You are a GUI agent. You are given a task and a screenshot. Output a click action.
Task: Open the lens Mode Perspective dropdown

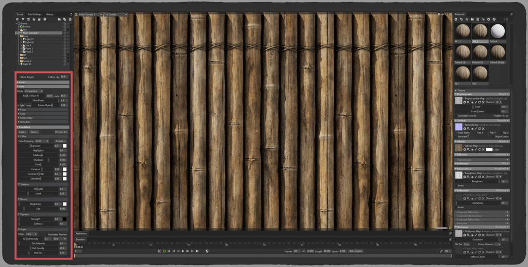34,91
